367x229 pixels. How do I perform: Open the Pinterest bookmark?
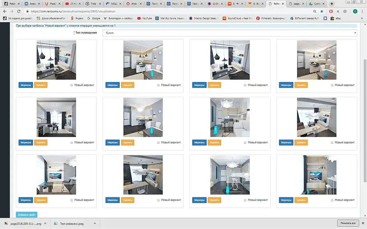pos(271,18)
